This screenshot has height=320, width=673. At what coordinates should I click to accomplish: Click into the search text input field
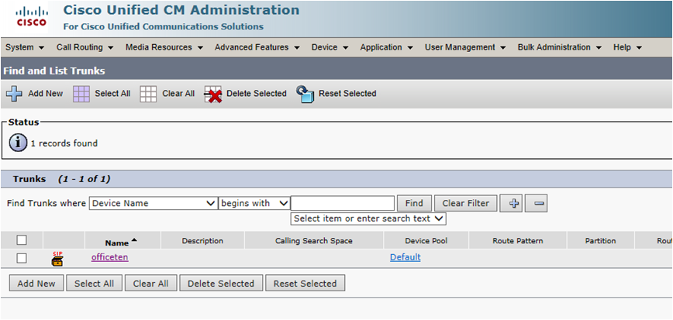point(342,203)
